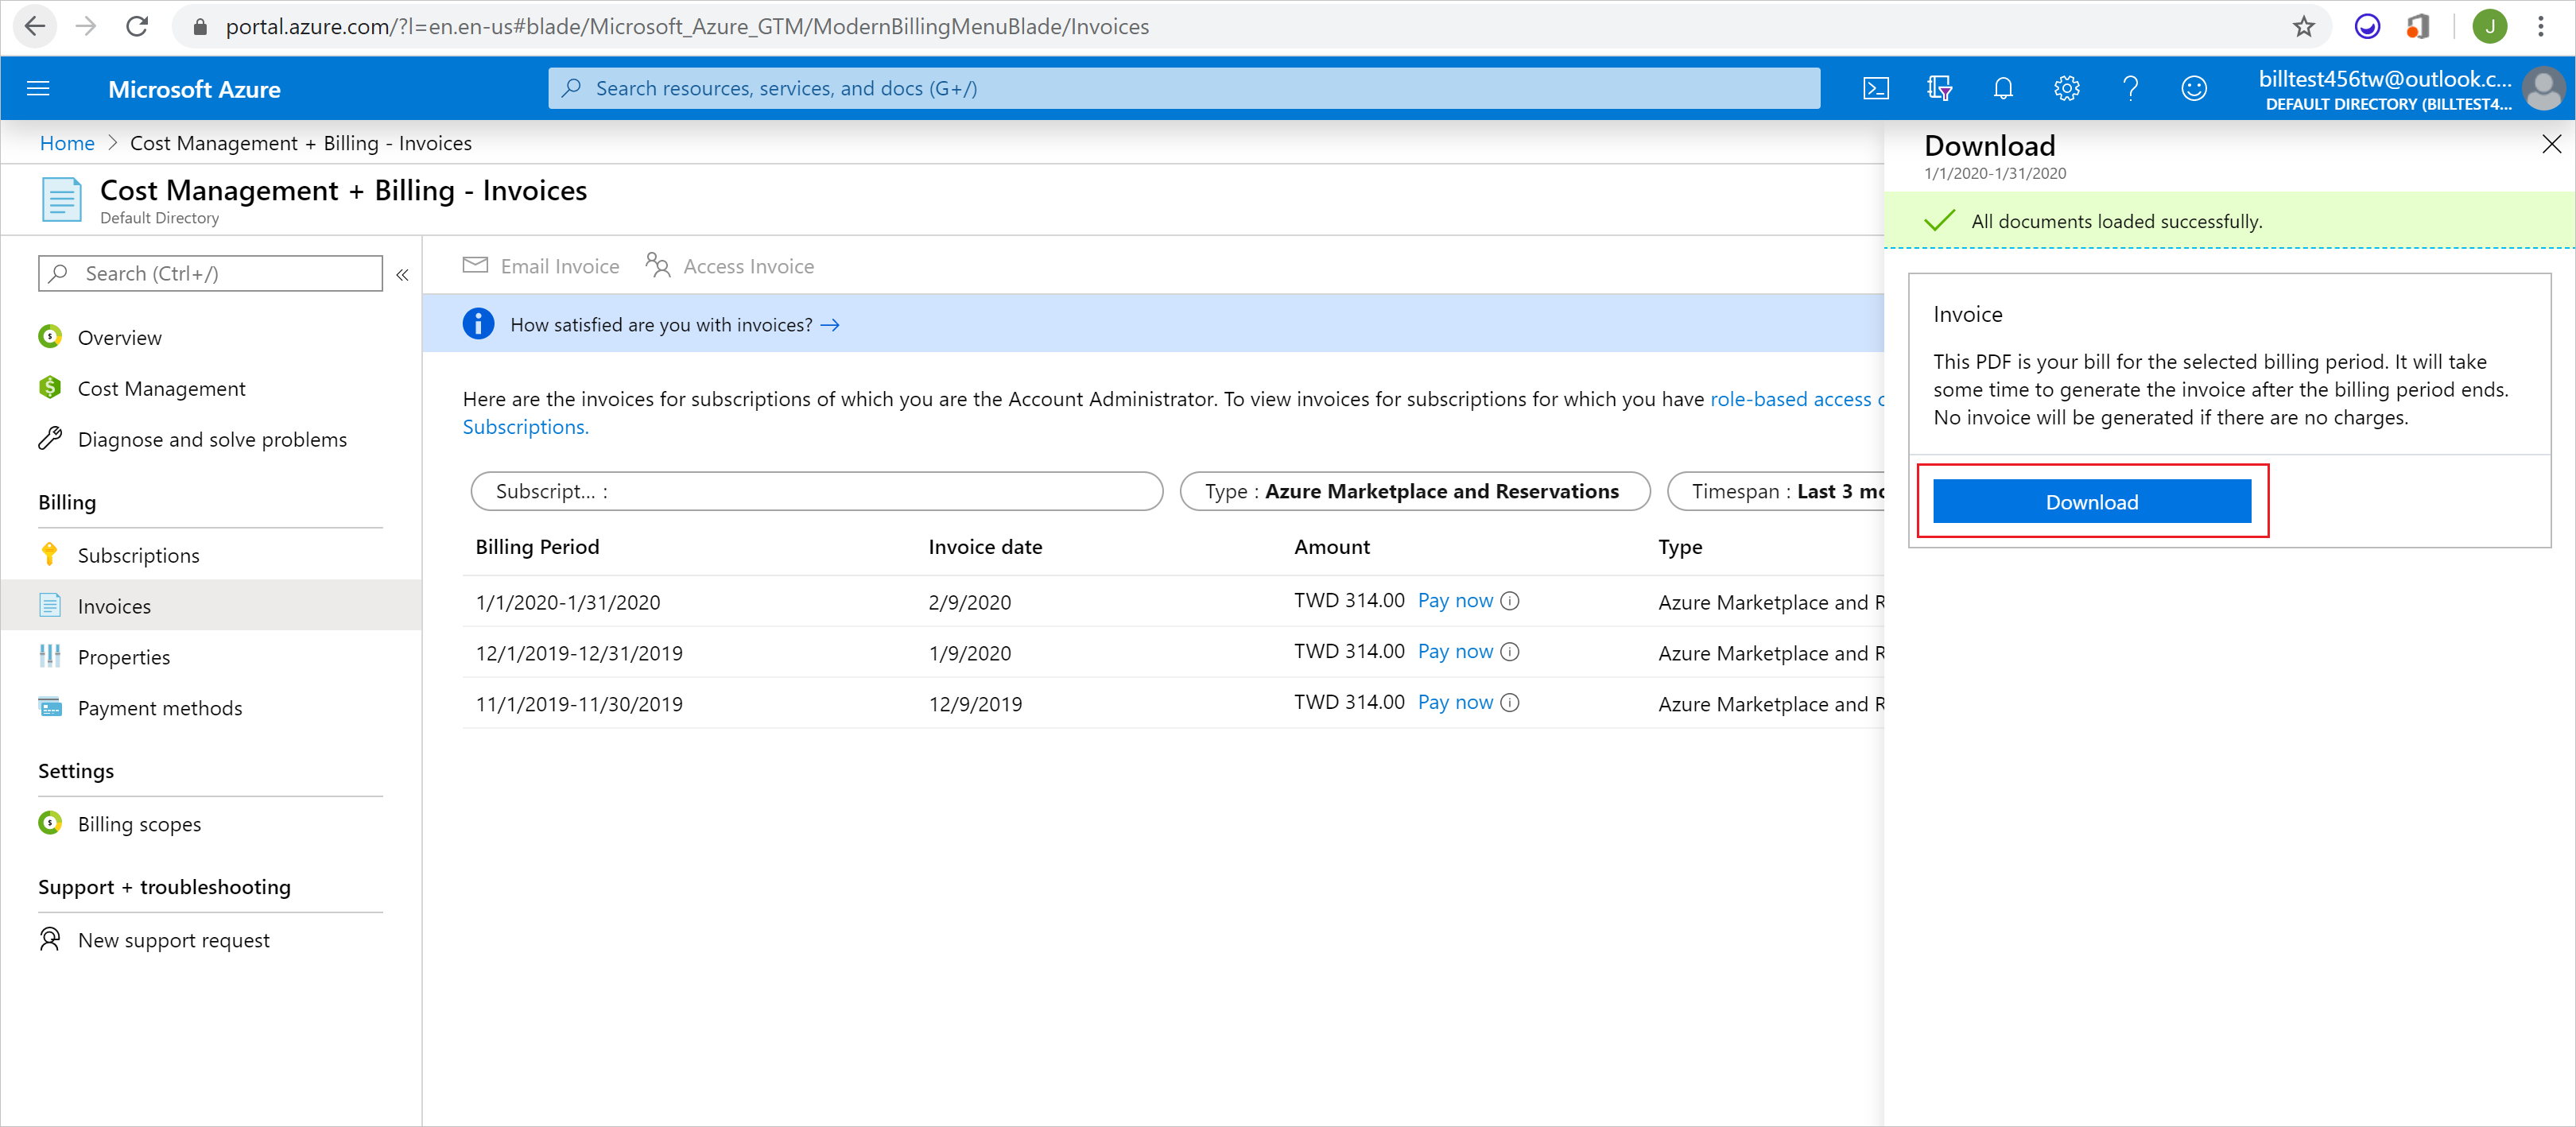Screen dimensions: 2576x1127
Task: Toggle satisfaction survey dismiss arrow
Action: 838,323
